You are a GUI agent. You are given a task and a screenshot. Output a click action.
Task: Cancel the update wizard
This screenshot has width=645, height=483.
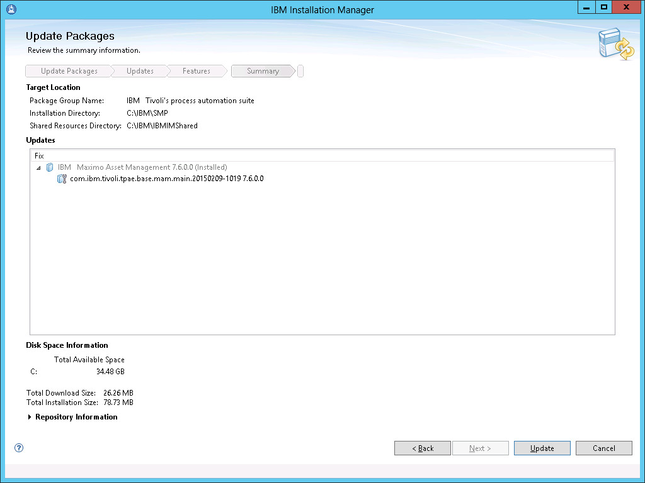tap(604, 448)
